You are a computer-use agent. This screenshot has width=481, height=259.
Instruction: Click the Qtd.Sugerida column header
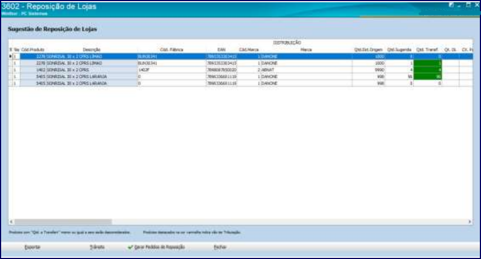pos(399,49)
